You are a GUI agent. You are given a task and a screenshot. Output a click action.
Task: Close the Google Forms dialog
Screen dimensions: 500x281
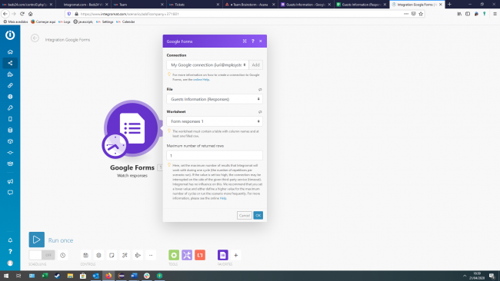point(261,41)
